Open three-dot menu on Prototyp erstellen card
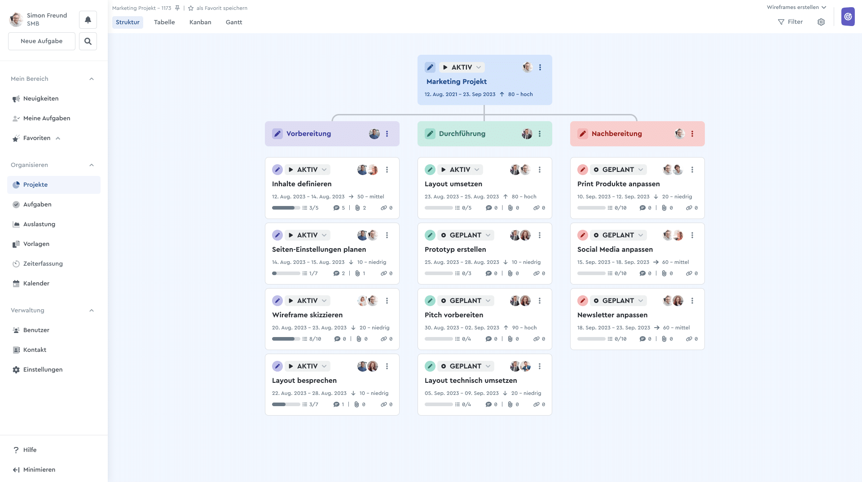862x482 pixels. click(x=540, y=235)
